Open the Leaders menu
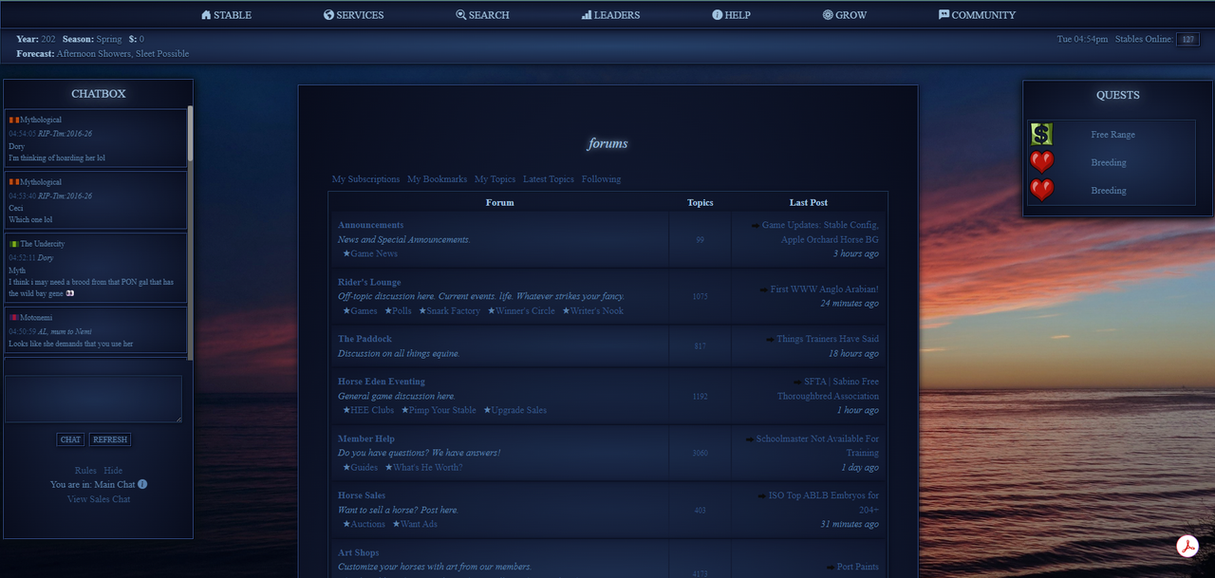This screenshot has height=578, width=1215. coord(610,15)
